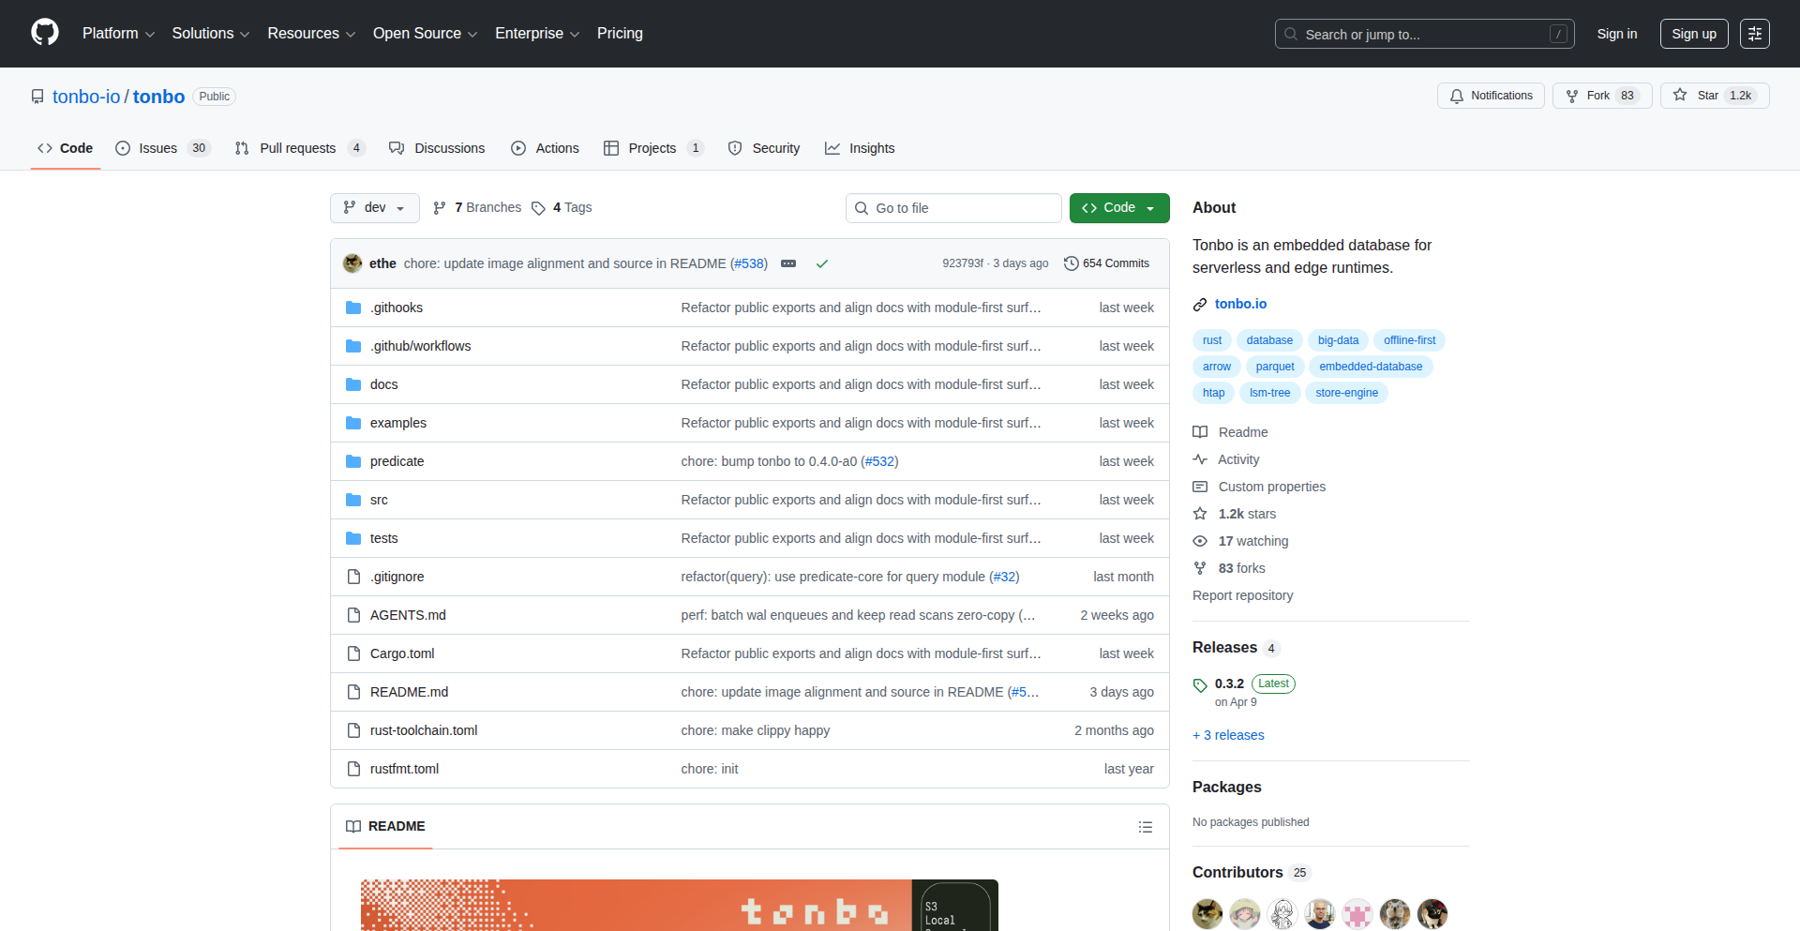Click the Sign in link

pos(1617,34)
